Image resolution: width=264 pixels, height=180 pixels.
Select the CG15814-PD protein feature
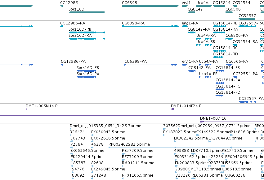220,96
